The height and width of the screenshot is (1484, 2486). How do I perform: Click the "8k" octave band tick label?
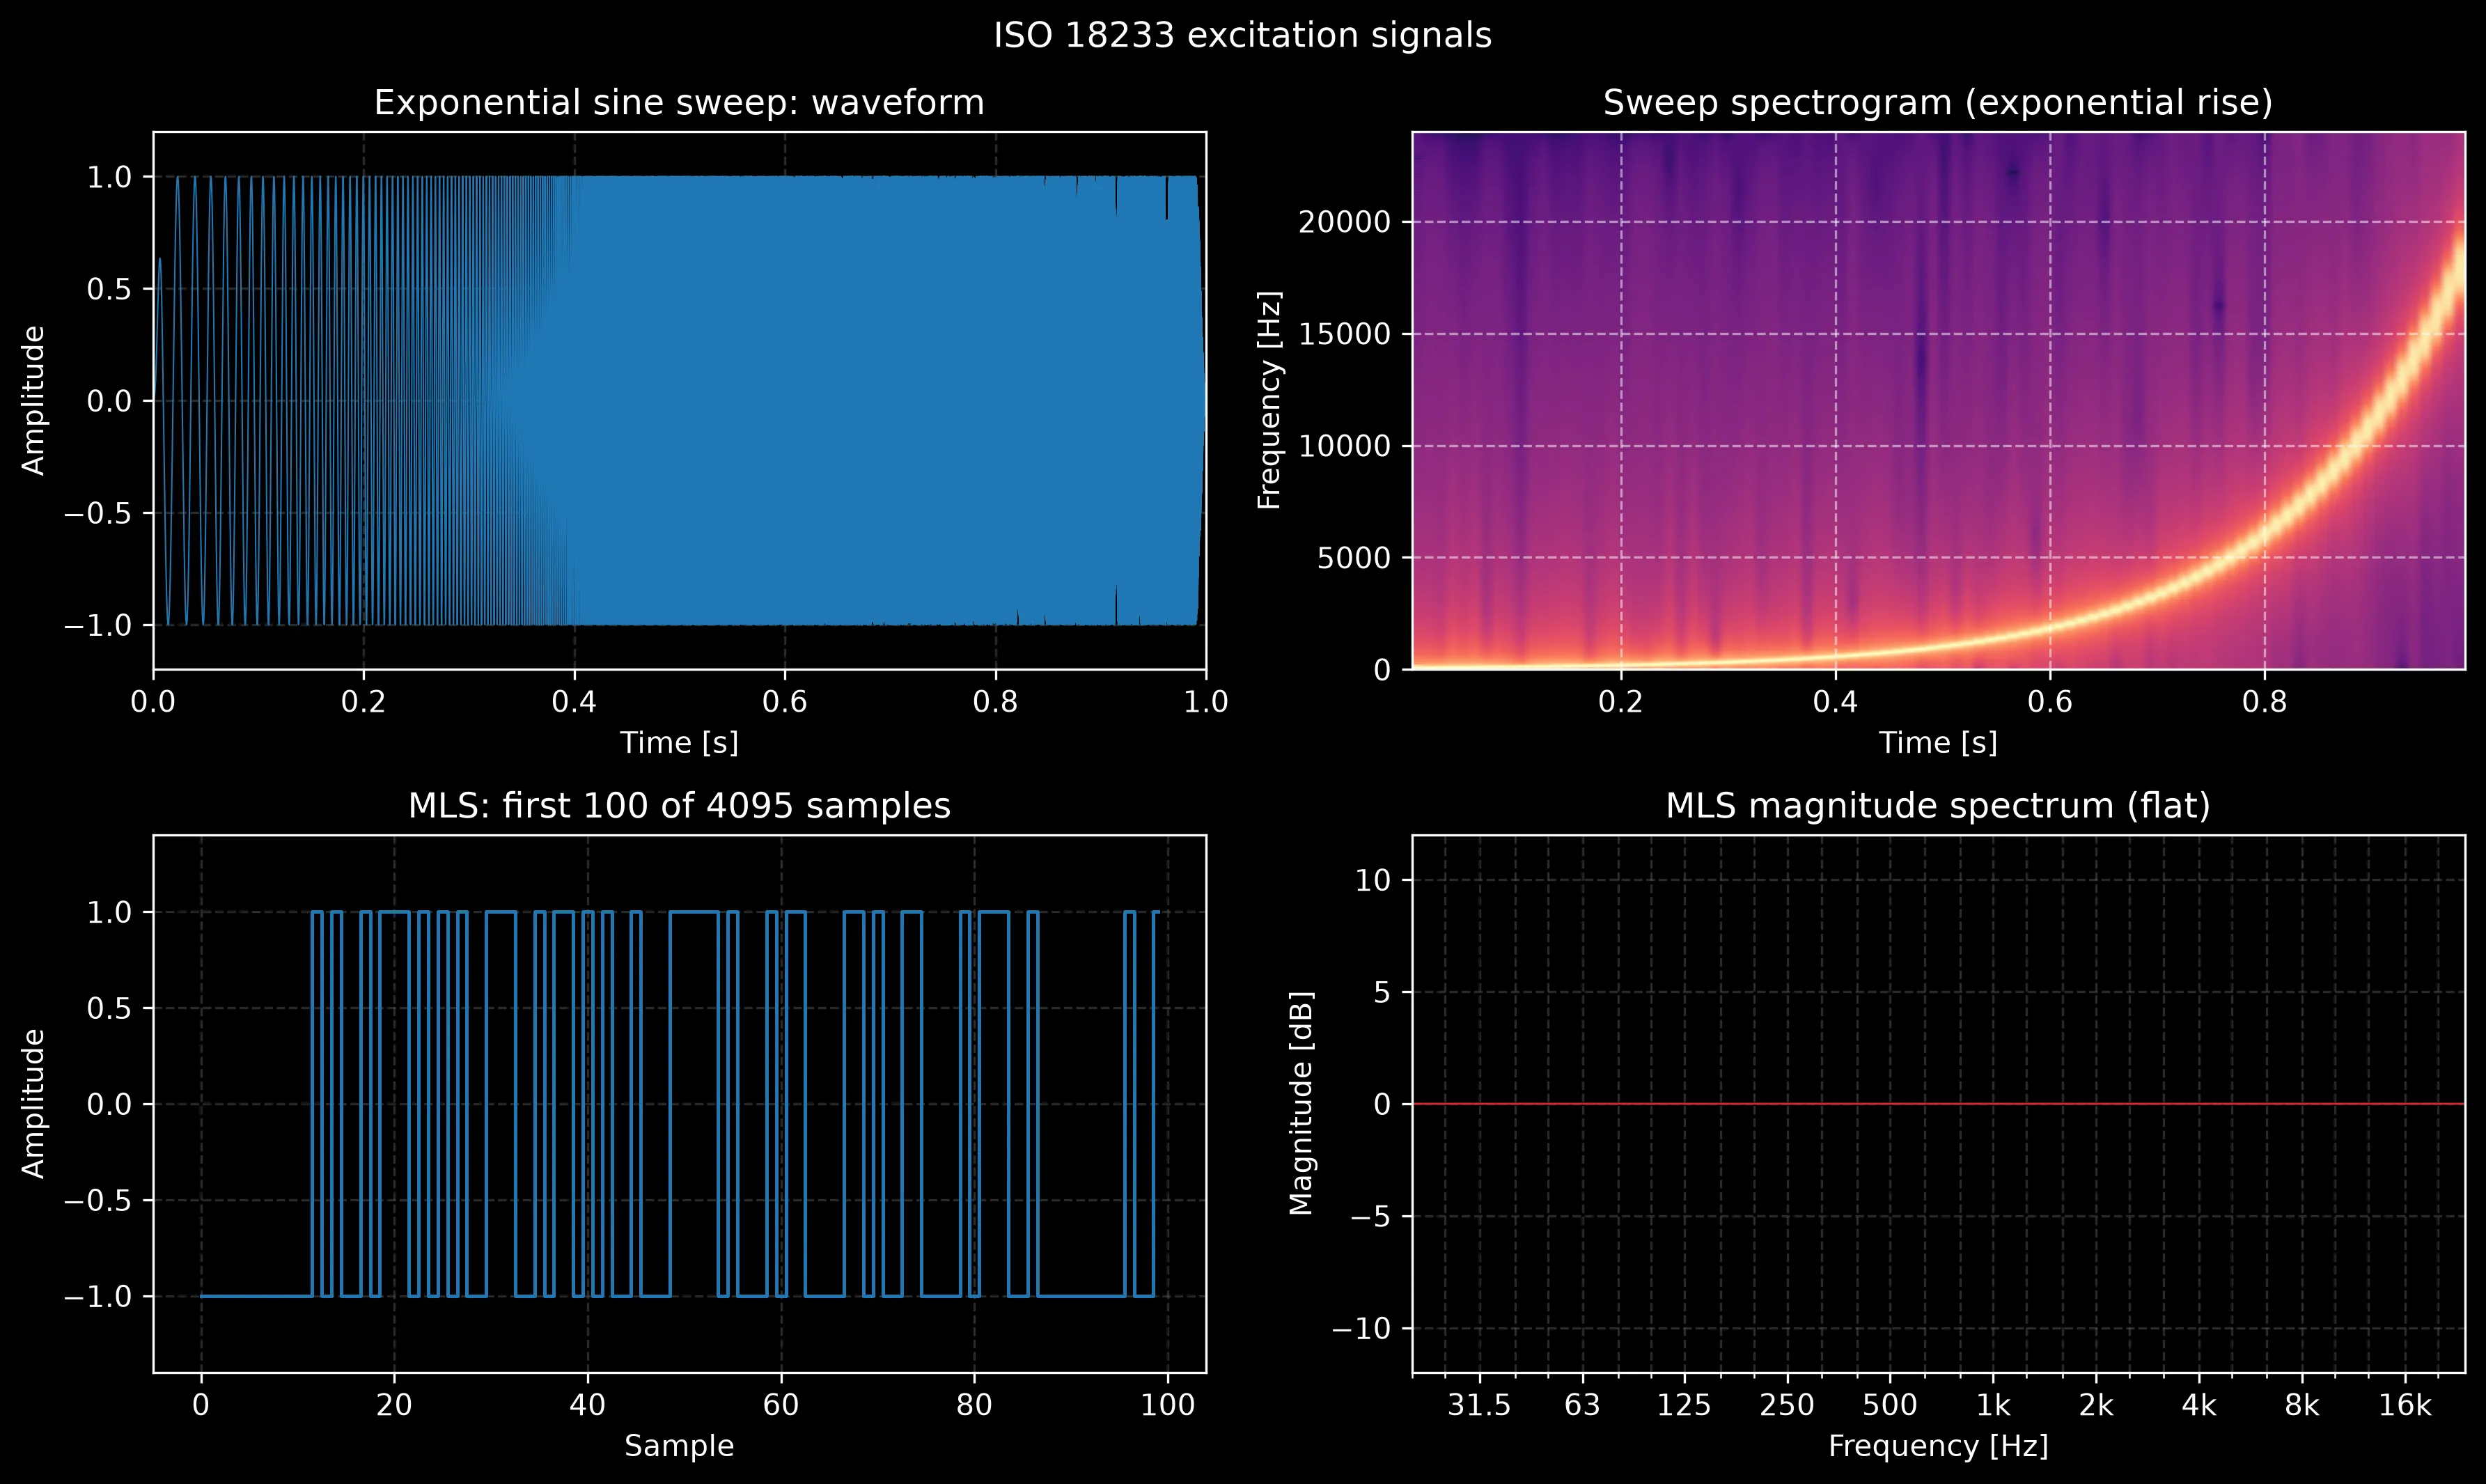tap(2302, 1406)
